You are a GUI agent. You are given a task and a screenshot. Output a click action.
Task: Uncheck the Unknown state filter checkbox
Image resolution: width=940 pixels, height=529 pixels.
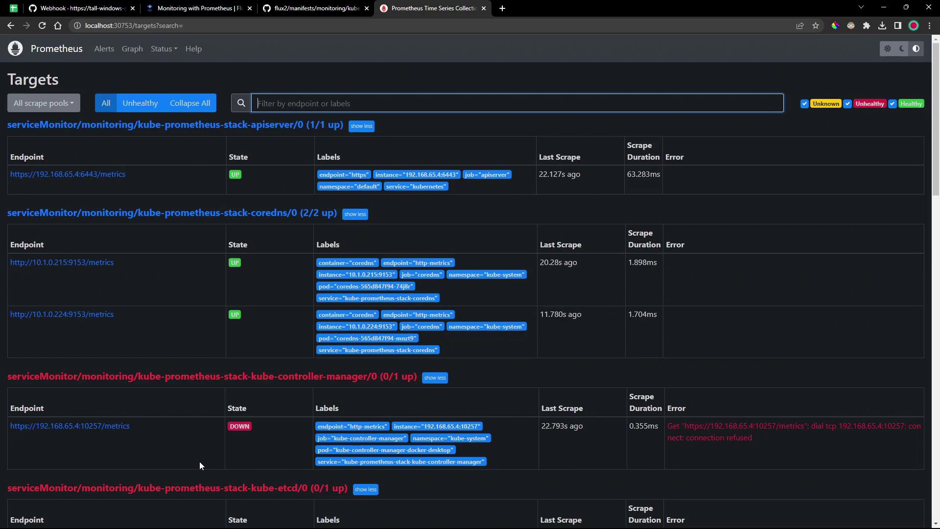804,104
